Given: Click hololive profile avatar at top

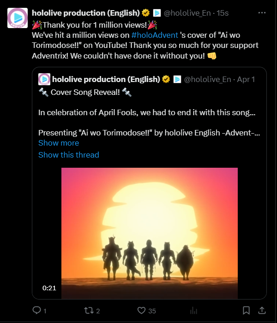Looking at the screenshot, I should click(x=17, y=18).
